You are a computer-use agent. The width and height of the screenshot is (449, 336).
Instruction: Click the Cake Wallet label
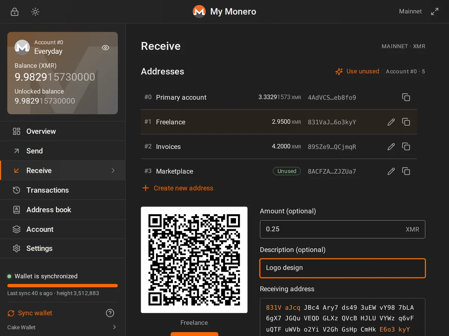21,327
